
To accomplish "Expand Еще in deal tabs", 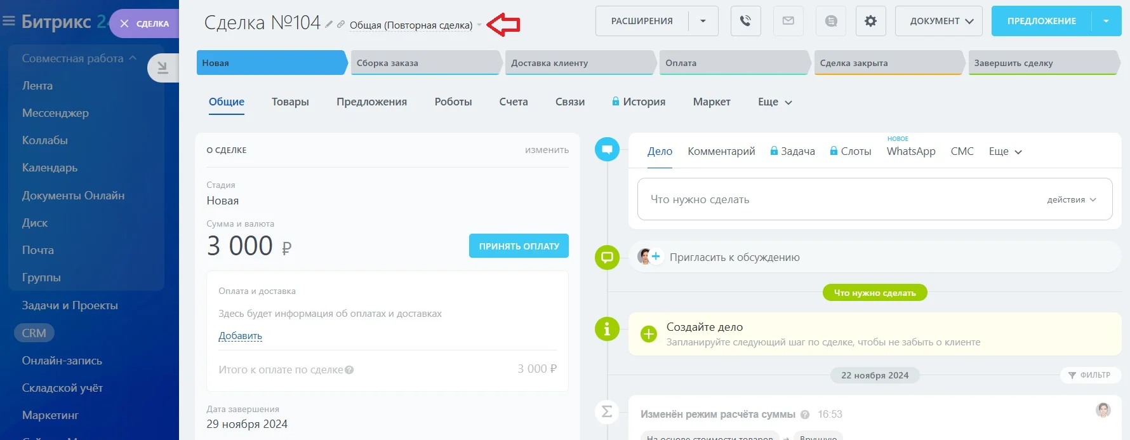I will coord(774,102).
